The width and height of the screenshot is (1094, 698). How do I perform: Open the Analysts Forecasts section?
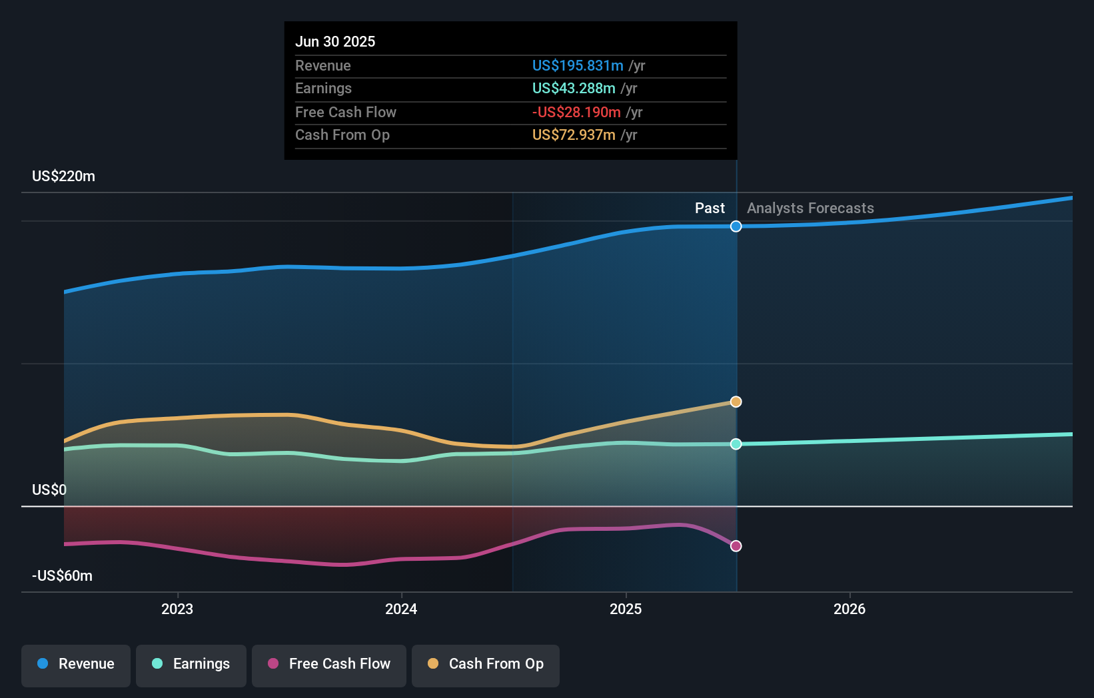tap(810, 208)
